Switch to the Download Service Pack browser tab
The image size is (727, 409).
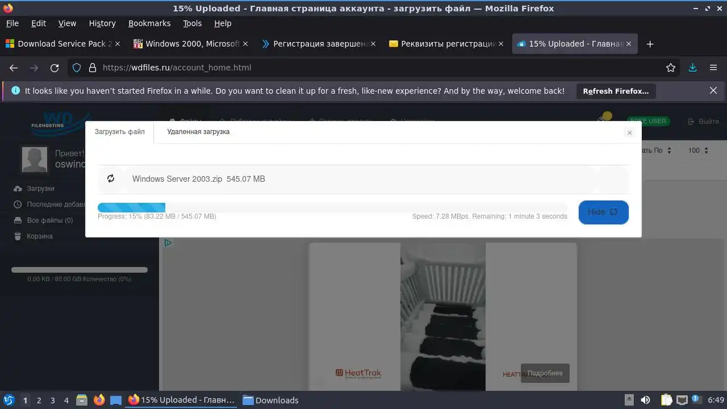pos(64,44)
